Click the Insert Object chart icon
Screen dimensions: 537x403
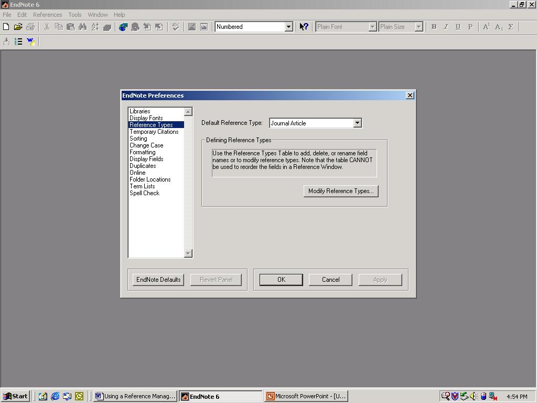[204, 27]
